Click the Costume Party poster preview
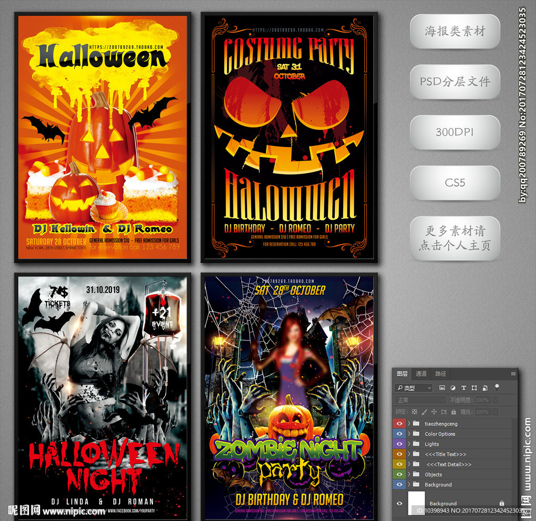The image size is (536, 521). coord(289,137)
